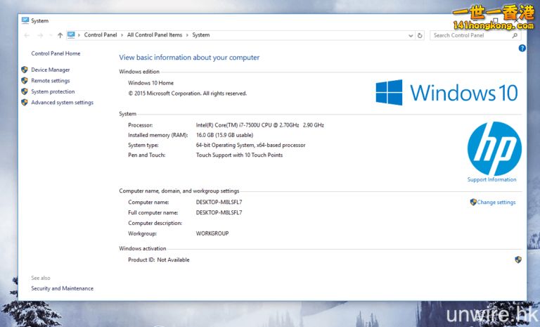Screen dimensions: 540x327
Task: Expand the chevron before Control Panel breadcrumb
Action: coord(79,35)
